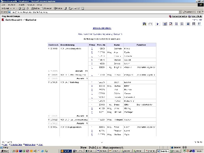Click the Internet zone status indicator
The width and height of the screenshot is (204, 153).
(x=177, y=147)
